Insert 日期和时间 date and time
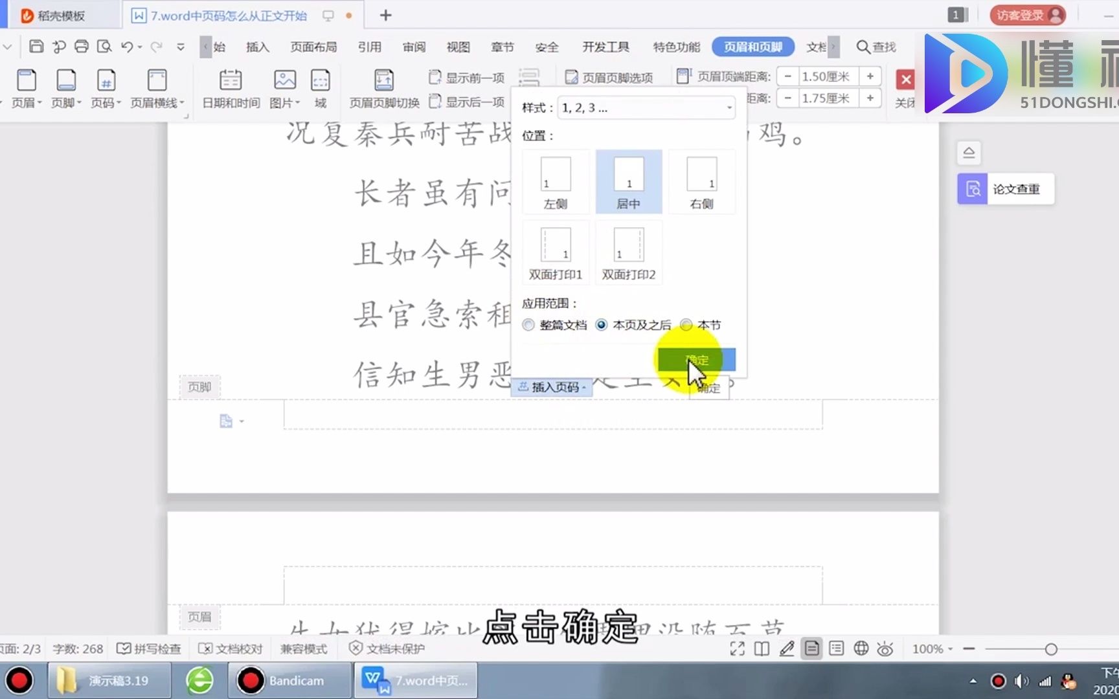 (231, 89)
